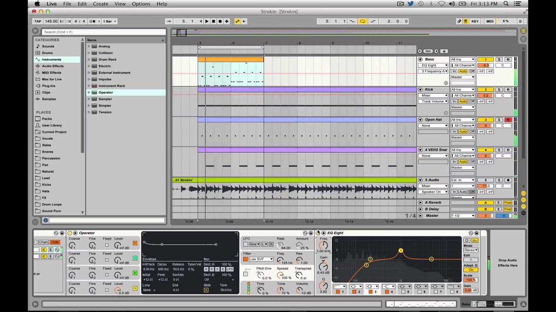The image size is (556, 312).
Task: Arm the Open Hat track
Action: point(508,120)
